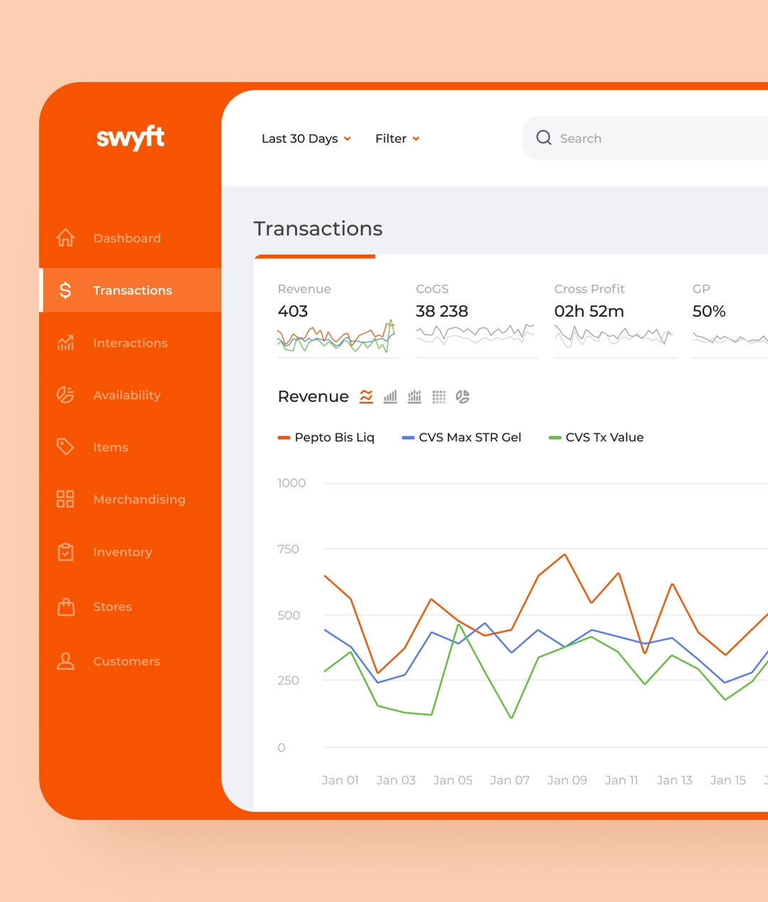Click the search magnifier icon
768x902 pixels.
[544, 138]
